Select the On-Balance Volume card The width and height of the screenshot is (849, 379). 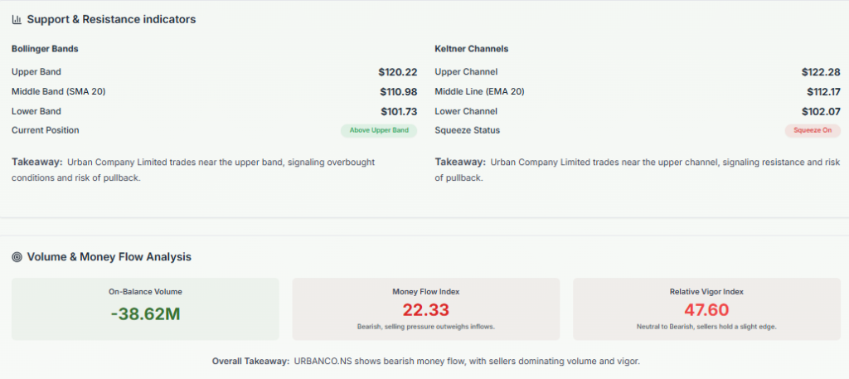pyautogui.click(x=145, y=309)
